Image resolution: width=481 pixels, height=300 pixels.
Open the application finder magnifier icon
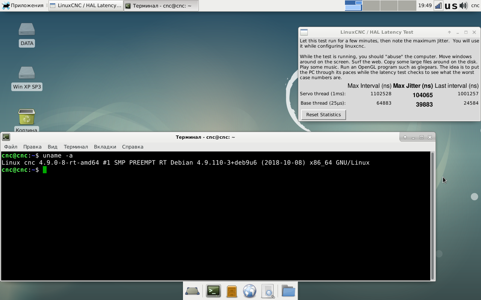click(268, 291)
